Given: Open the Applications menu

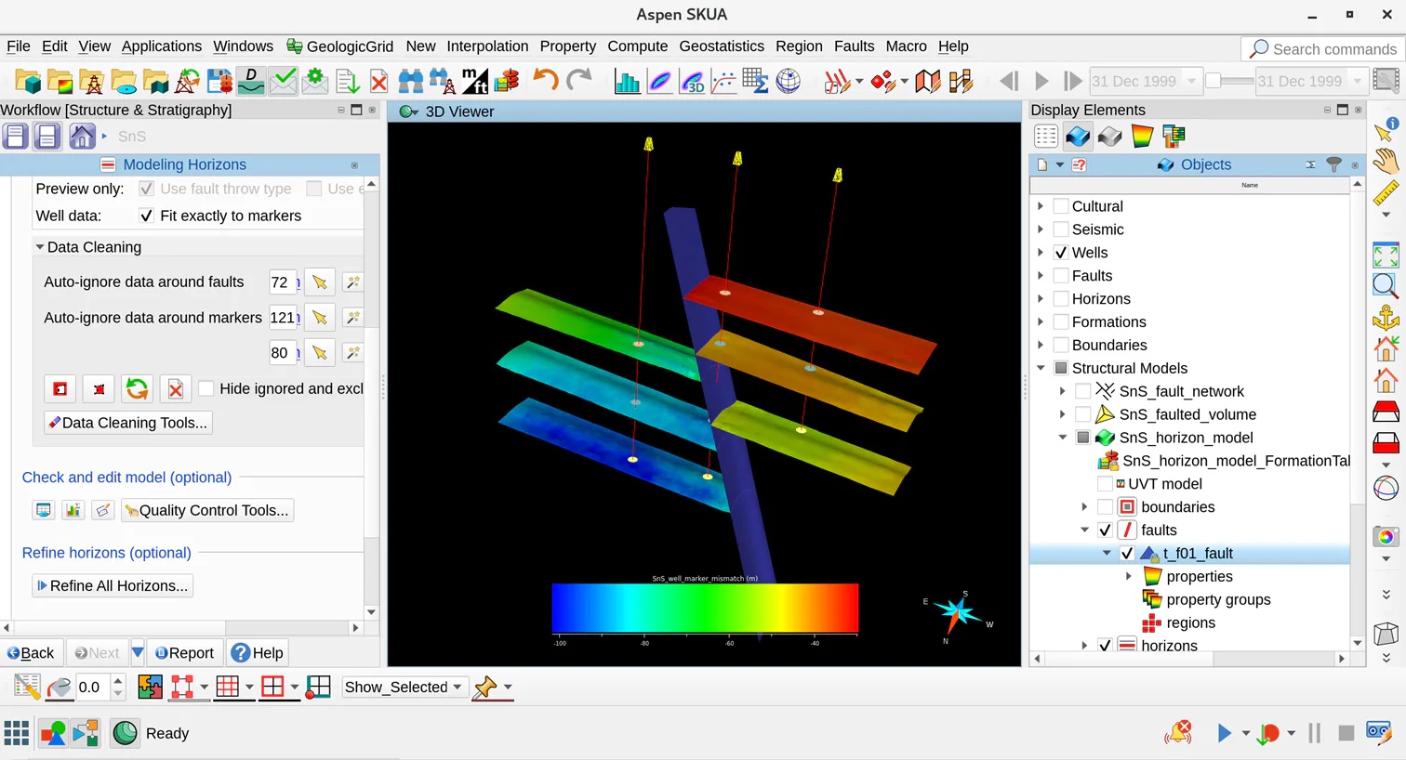Looking at the screenshot, I should point(162,46).
